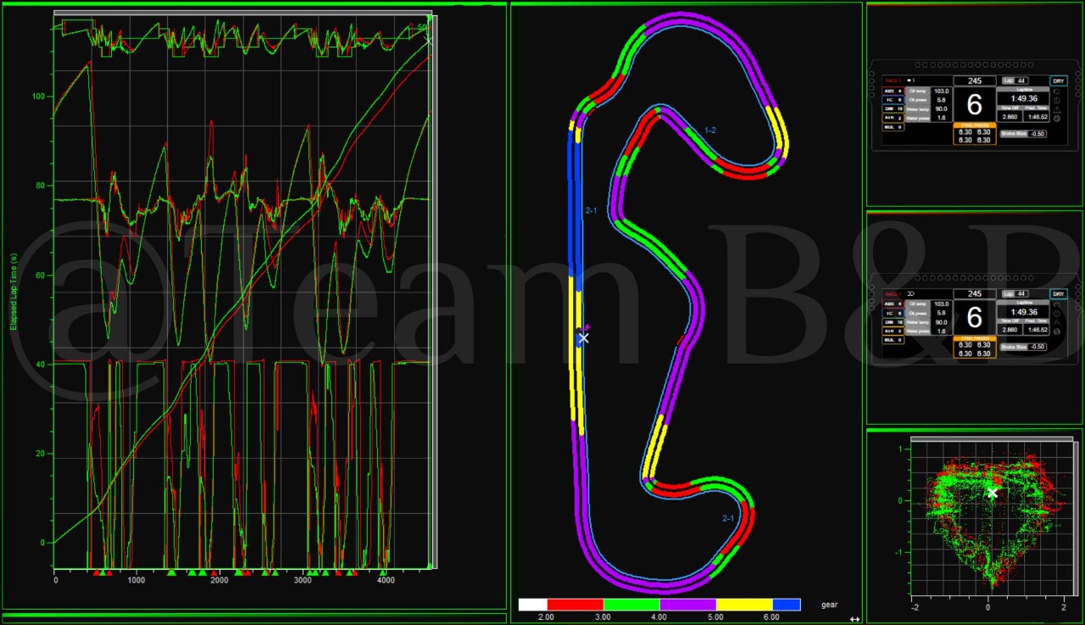The image size is (1085, 625).
Task: Click the 6.00 value label under the gear legend
Action: [x=772, y=617]
